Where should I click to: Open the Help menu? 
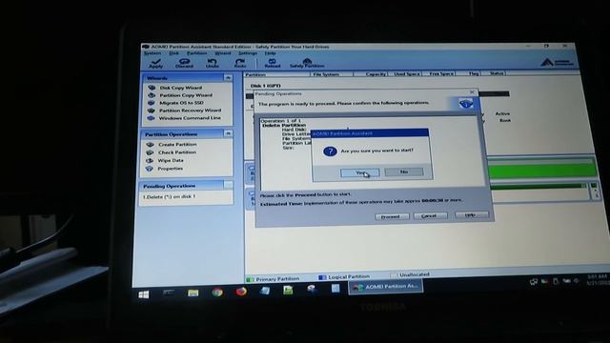click(270, 53)
